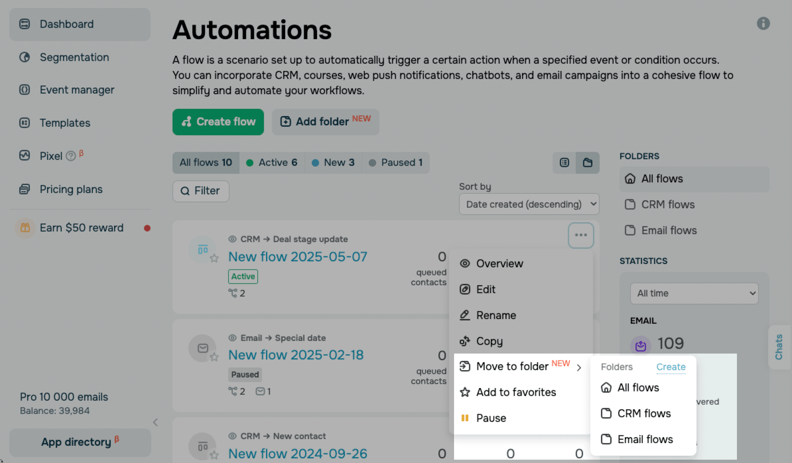The width and height of the screenshot is (792, 463).
Task: Switch to folder view icon
Action: 587,163
